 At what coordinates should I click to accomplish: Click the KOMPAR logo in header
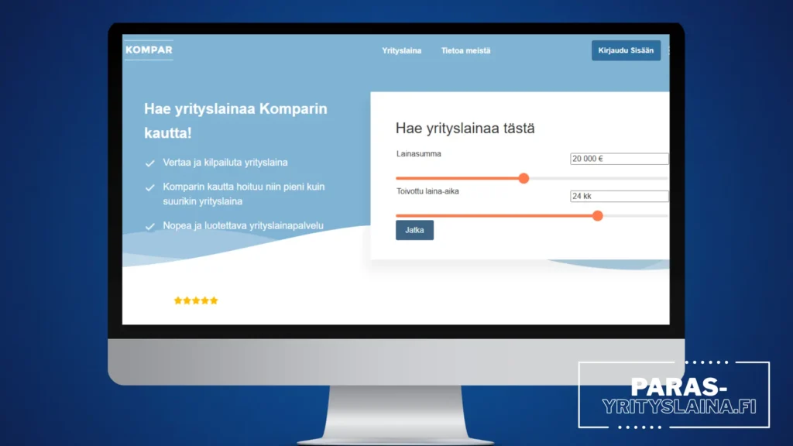tap(149, 50)
